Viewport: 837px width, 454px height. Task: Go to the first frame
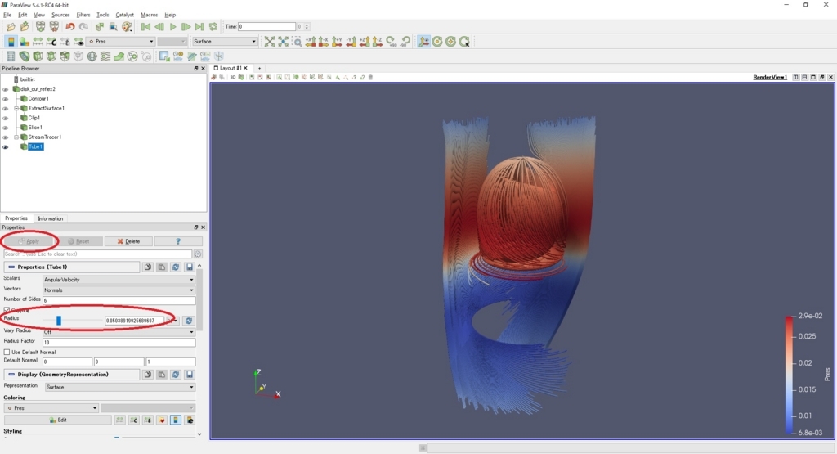145,27
